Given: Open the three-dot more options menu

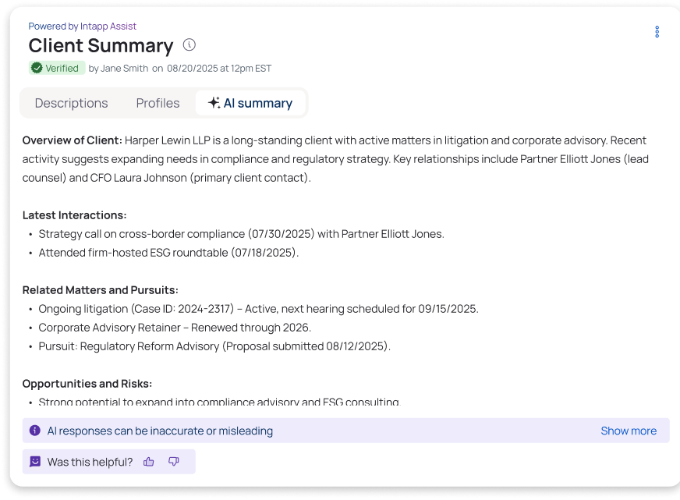Looking at the screenshot, I should 657,32.
